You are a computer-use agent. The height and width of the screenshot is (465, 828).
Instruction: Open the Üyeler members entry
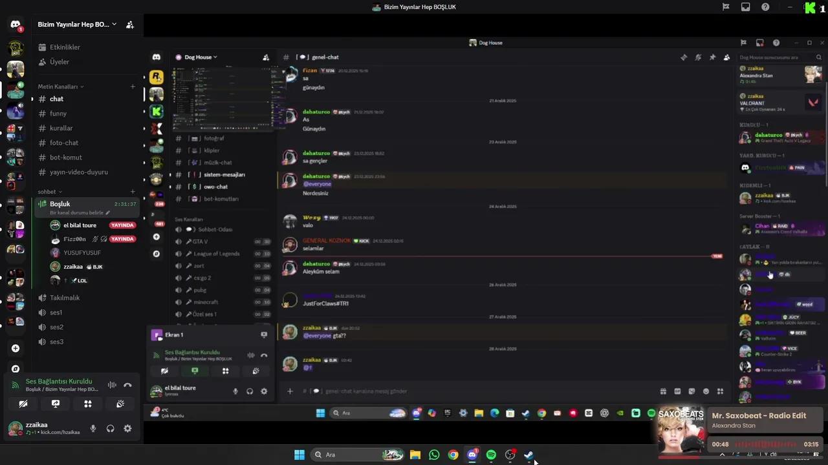pyautogui.click(x=60, y=62)
